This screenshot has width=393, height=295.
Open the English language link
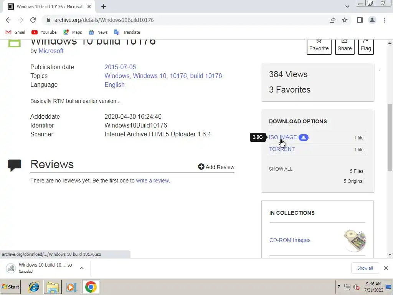(x=114, y=85)
